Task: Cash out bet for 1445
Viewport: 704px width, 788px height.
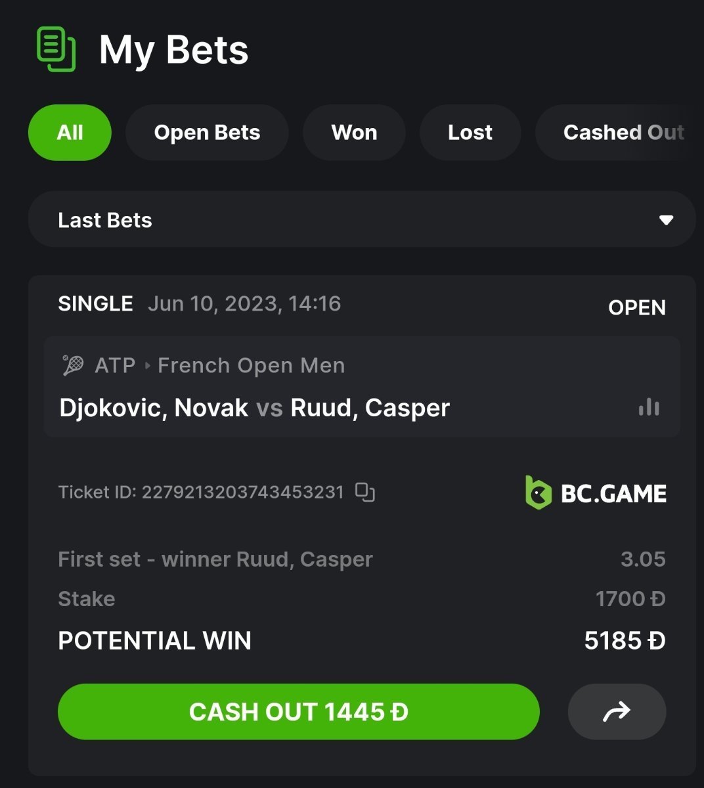Action: tap(299, 712)
